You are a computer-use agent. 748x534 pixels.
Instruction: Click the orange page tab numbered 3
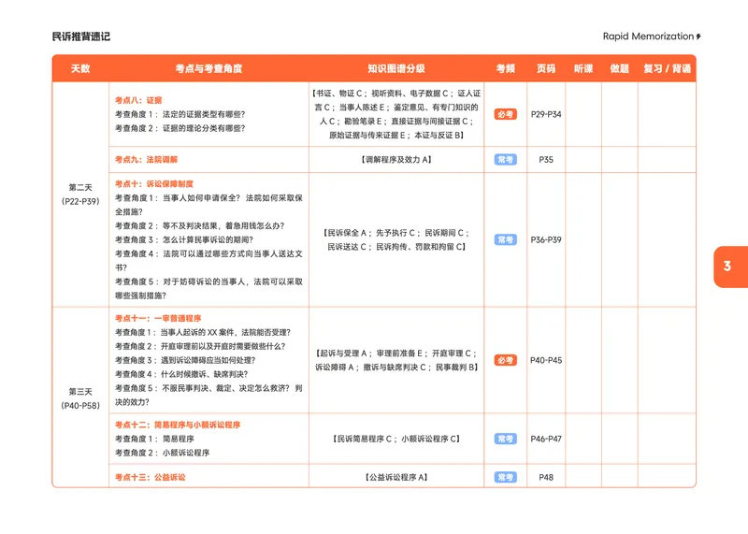731,267
